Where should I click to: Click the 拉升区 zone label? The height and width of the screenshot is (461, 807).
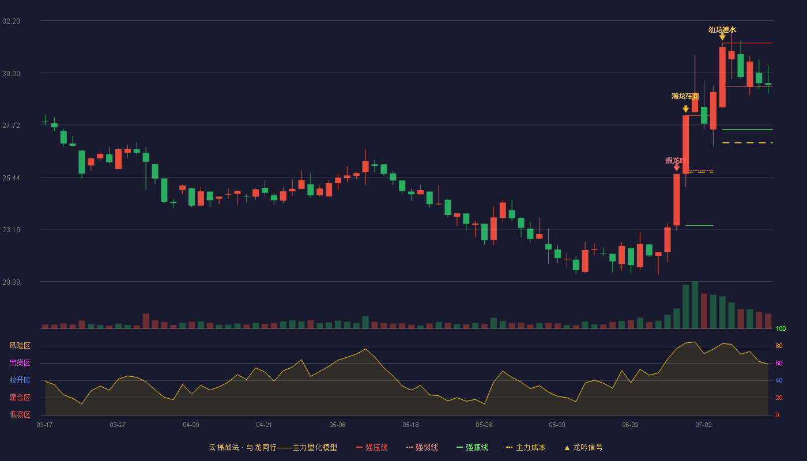point(20,380)
